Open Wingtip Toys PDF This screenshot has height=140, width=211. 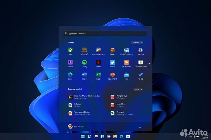(x=119, y=97)
